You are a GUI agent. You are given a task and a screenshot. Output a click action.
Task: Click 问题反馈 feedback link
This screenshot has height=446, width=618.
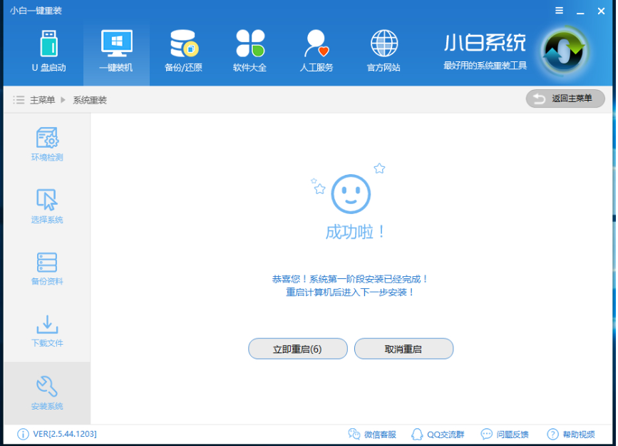click(x=505, y=434)
